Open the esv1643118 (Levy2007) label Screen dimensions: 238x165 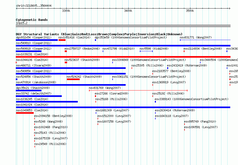(172, 116)
